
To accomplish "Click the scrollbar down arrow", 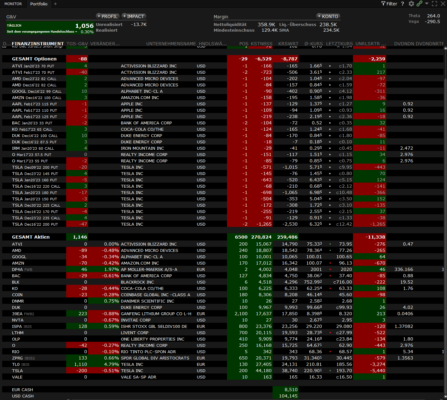I will pos(445,396).
